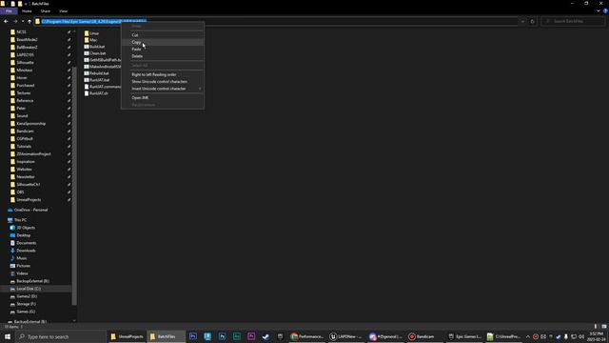609x343 pixels.
Task: Open the Purchased quick access folder
Action: [x=26, y=85]
